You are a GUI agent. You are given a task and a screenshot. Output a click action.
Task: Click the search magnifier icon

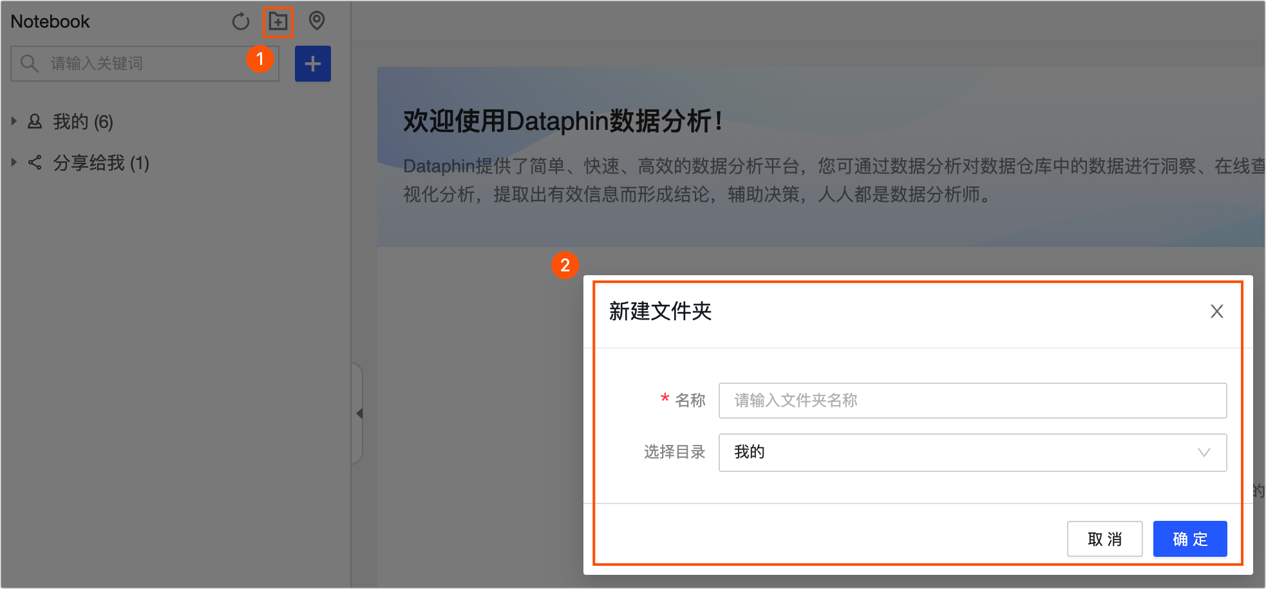pos(30,63)
